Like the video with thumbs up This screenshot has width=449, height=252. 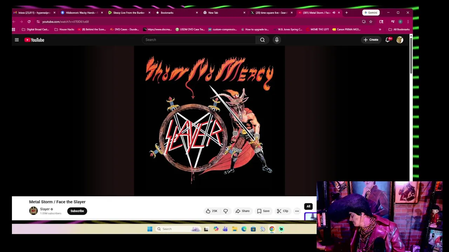212,211
